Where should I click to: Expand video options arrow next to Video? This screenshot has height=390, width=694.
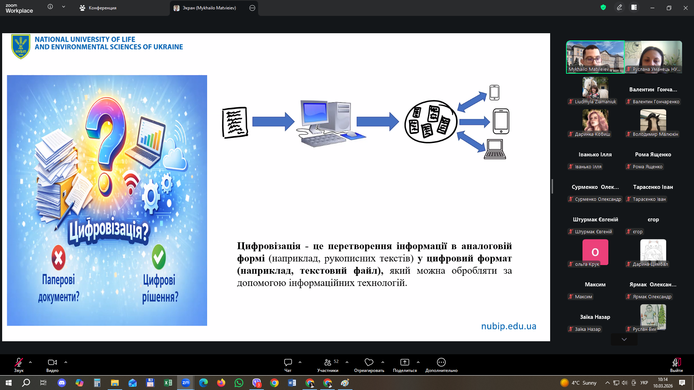point(66,362)
